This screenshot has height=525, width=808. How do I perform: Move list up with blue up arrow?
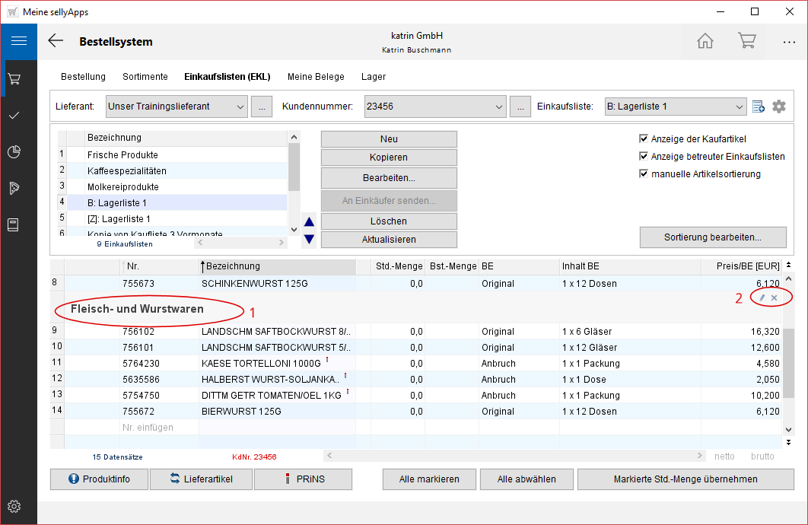(x=309, y=222)
